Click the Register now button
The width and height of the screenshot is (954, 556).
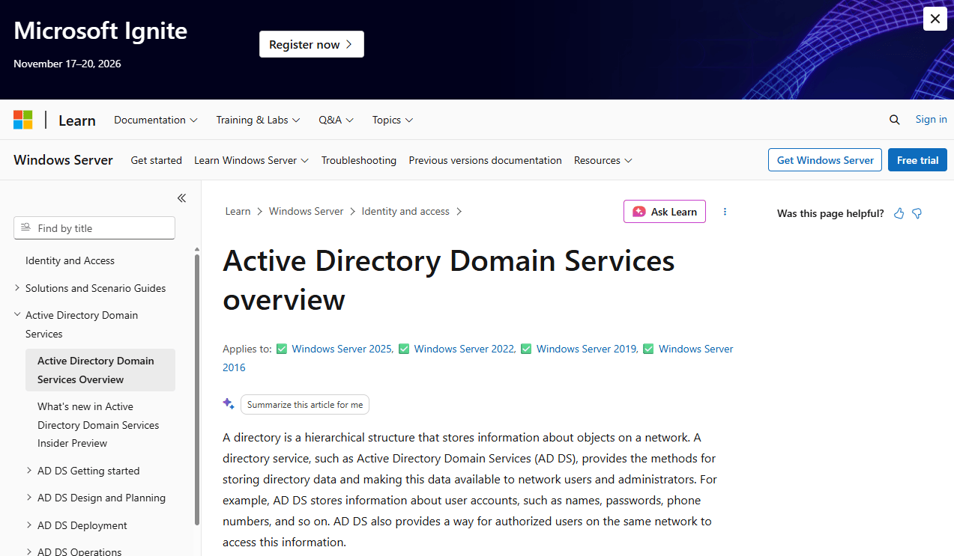point(312,44)
